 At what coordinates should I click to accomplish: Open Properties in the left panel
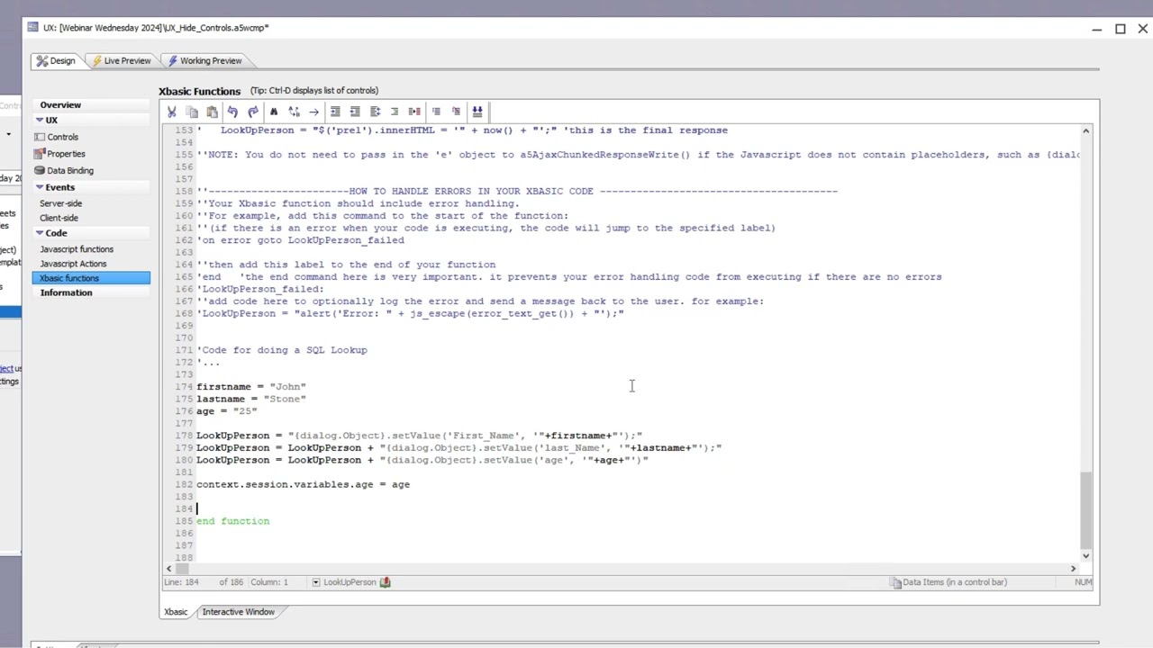[66, 154]
